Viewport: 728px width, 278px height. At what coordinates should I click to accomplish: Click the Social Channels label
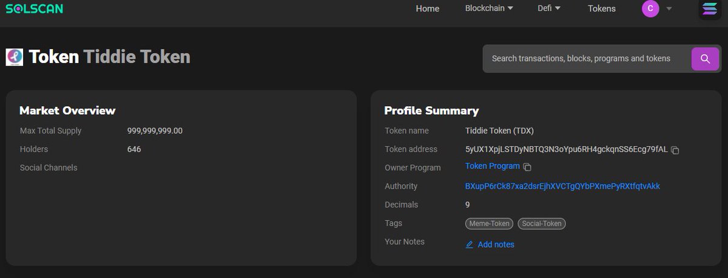click(x=49, y=168)
